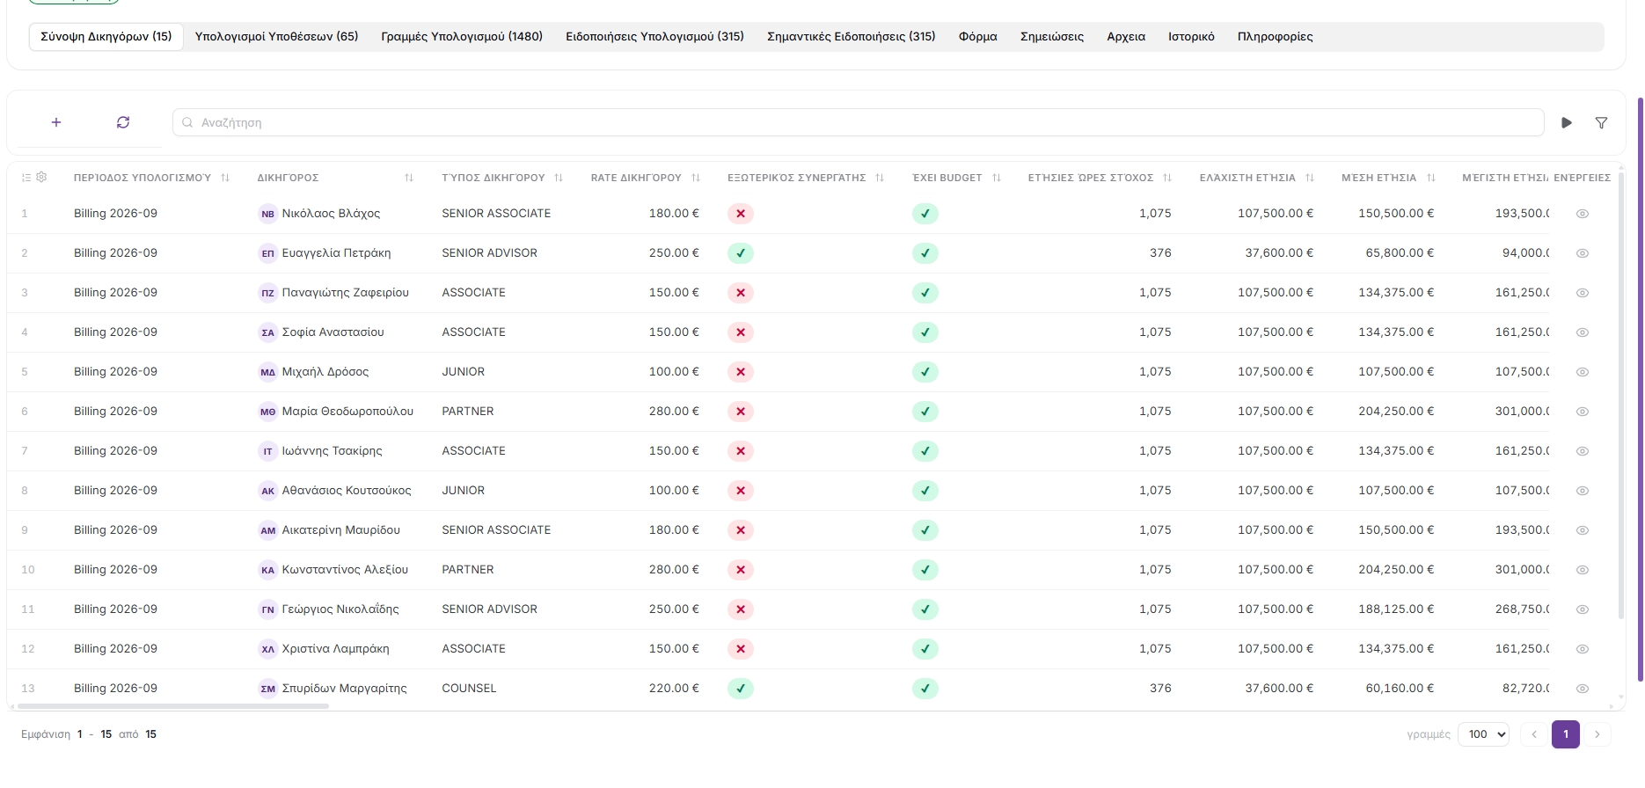This screenshot has height=788, width=1645.
Task: Sort by Τύπος Δικηγόρου column arrows
Action: [x=559, y=178]
